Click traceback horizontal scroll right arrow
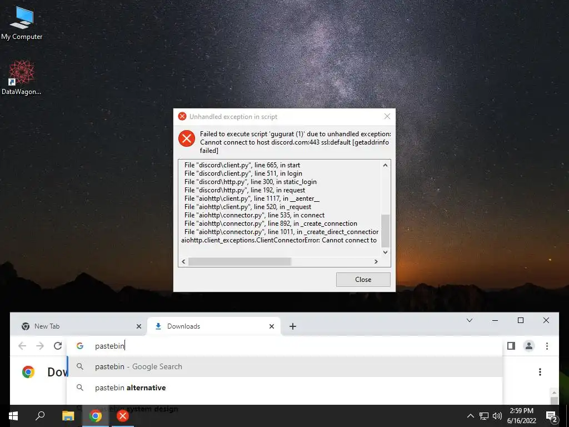The image size is (569, 427). coord(376,261)
